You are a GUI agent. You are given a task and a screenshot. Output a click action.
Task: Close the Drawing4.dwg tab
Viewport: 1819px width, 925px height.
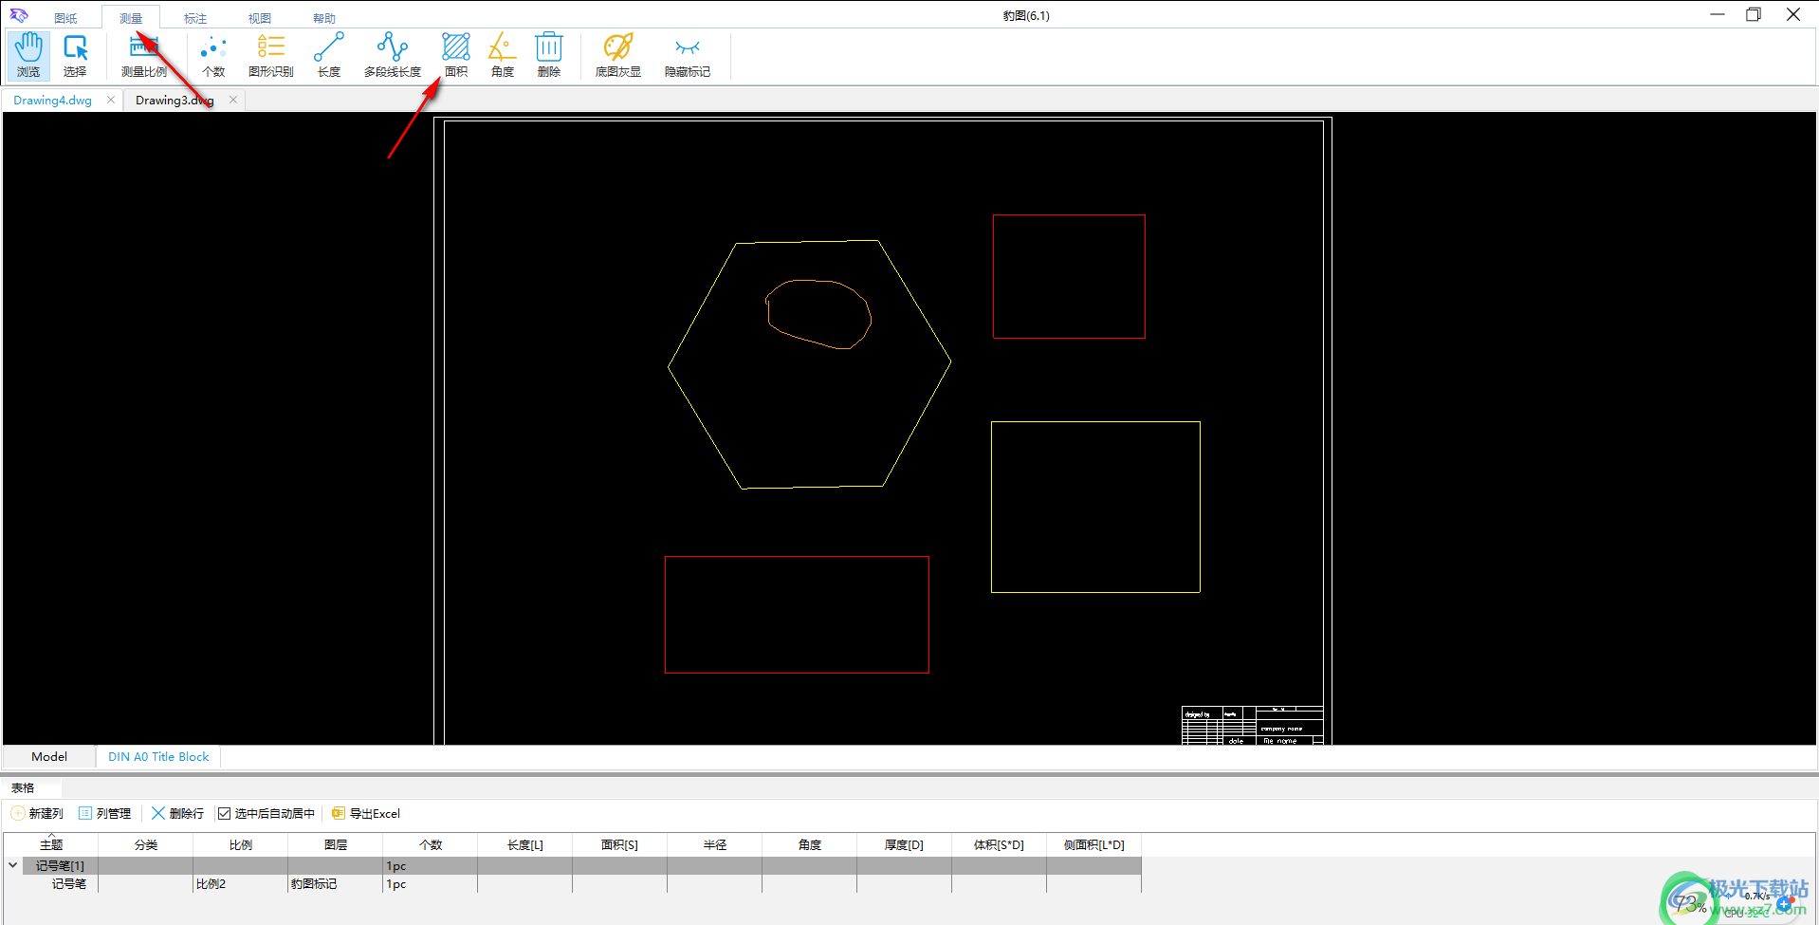click(x=111, y=100)
